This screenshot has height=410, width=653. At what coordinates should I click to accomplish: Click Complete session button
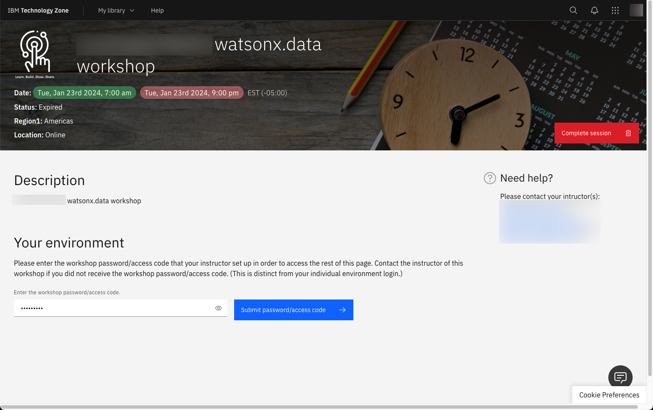coord(597,133)
